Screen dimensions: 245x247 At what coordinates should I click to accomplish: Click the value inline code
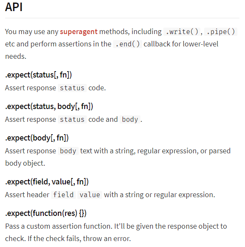(x=90, y=195)
